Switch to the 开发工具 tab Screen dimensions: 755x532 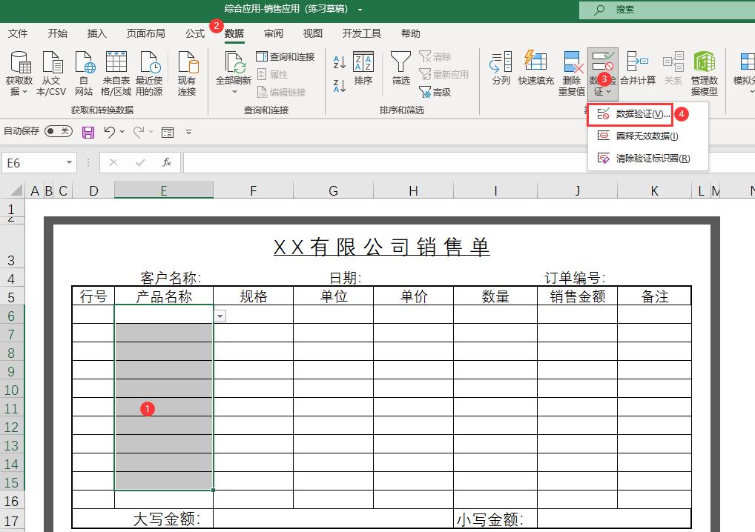[362, 33]
